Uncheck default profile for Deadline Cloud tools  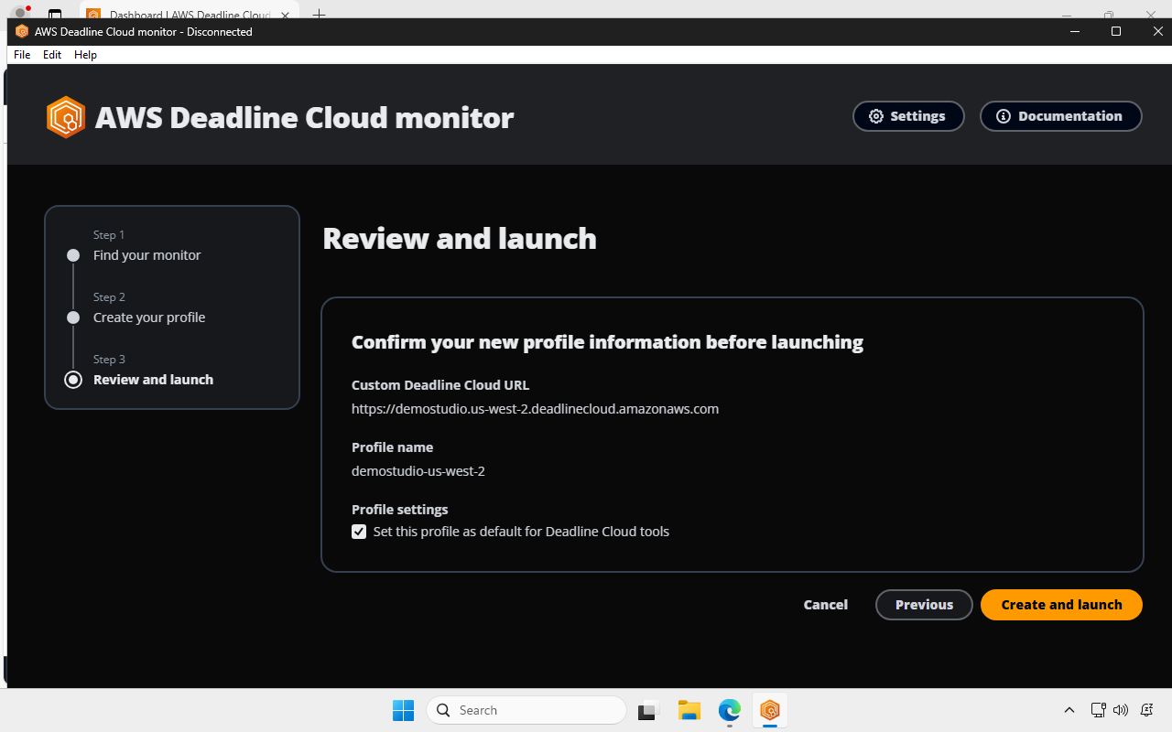click(x=358, y=531)
